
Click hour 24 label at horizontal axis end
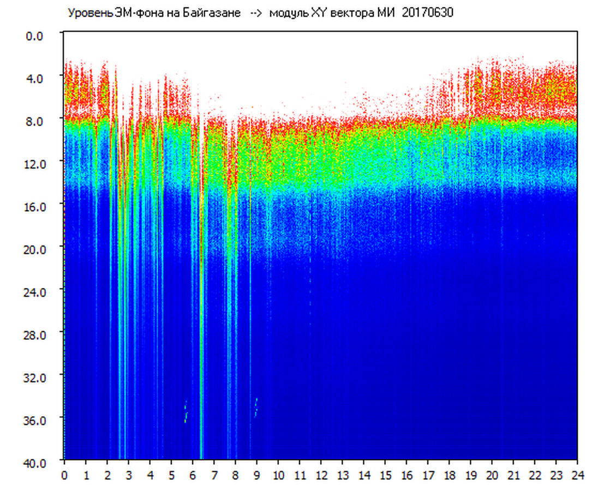(x=577, y=475)
